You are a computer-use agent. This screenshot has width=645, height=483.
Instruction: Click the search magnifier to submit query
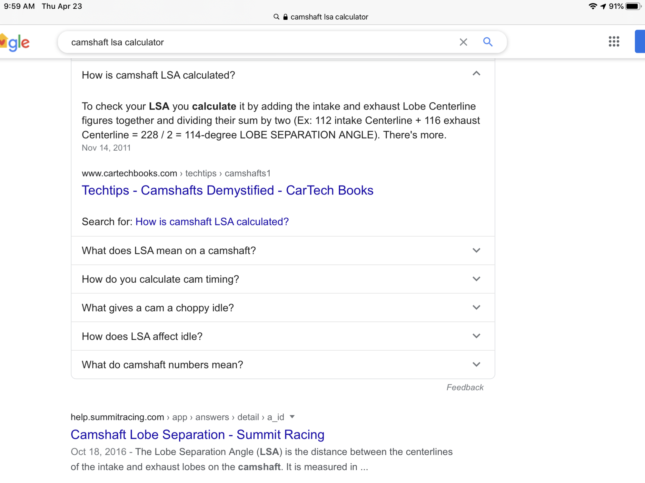[x=488, y=42]
